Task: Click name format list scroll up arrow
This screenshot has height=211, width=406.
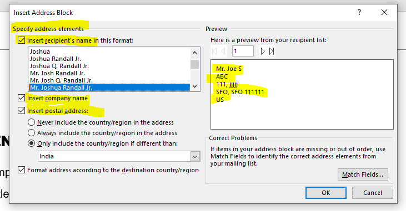Action: 195,53
